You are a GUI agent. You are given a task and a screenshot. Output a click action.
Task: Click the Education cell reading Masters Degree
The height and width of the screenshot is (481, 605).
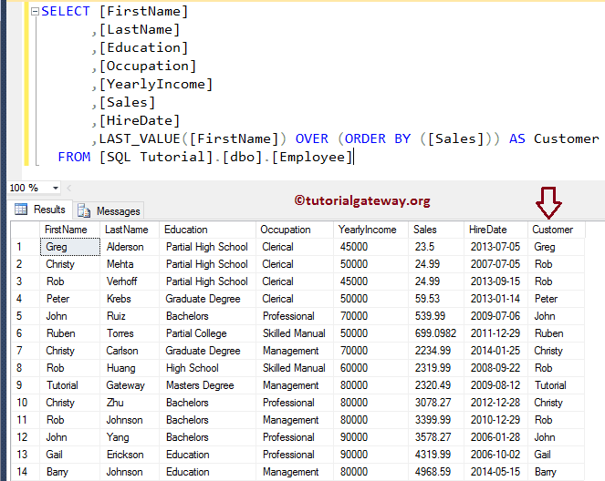200,385
